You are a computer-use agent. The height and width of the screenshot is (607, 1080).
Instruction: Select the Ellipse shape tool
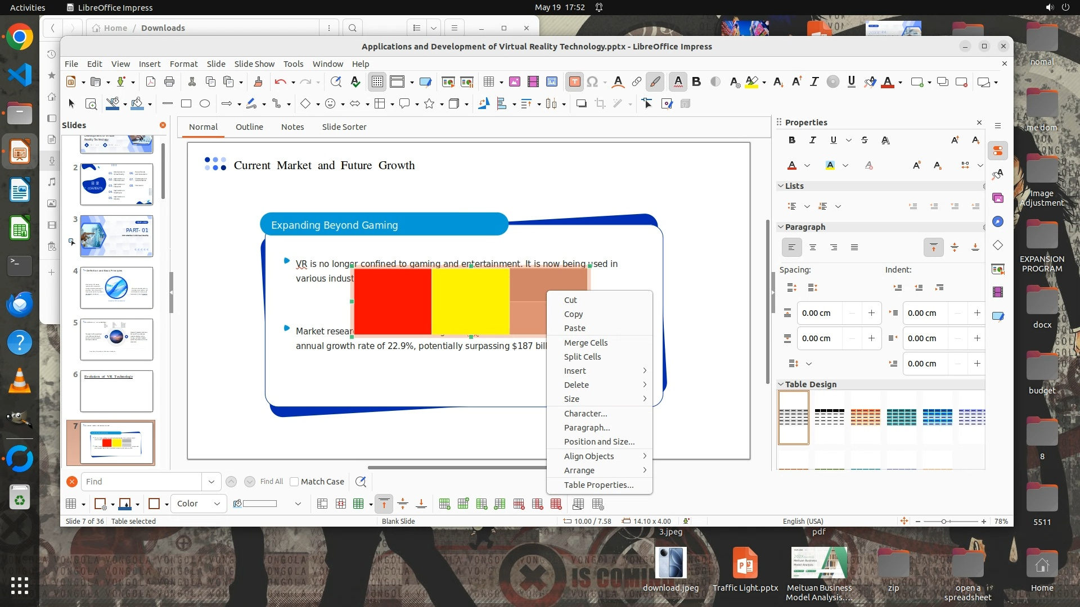tap(205, 103)
